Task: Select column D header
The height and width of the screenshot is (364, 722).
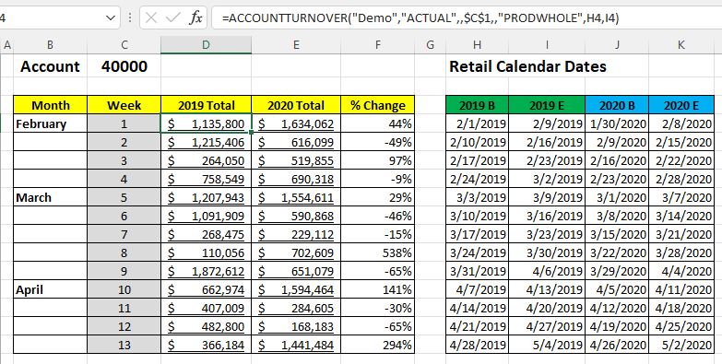Action: click(206, 44)
